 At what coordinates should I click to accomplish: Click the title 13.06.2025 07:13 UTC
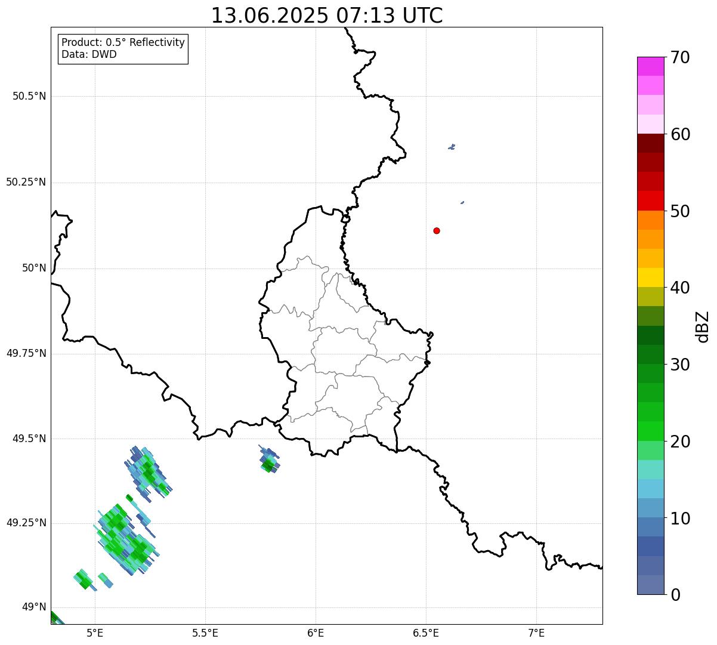point(327,16)
